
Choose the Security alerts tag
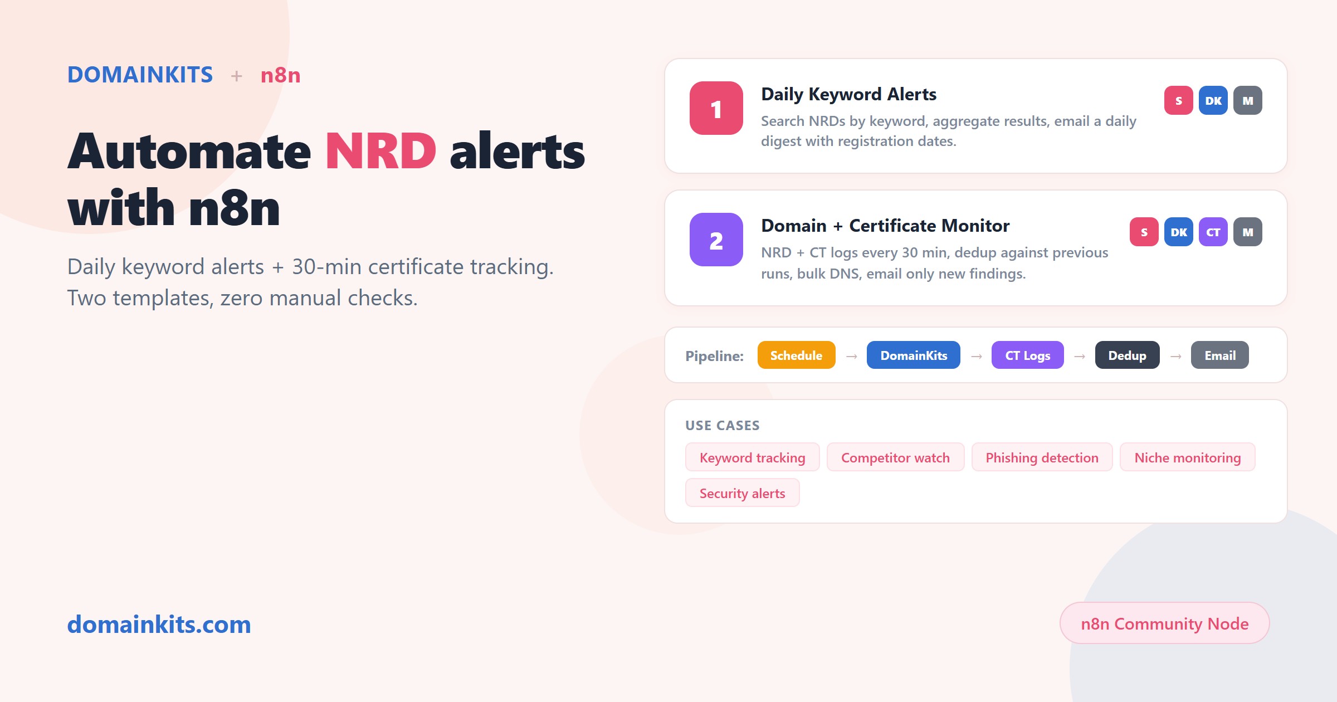click(742, 493)
